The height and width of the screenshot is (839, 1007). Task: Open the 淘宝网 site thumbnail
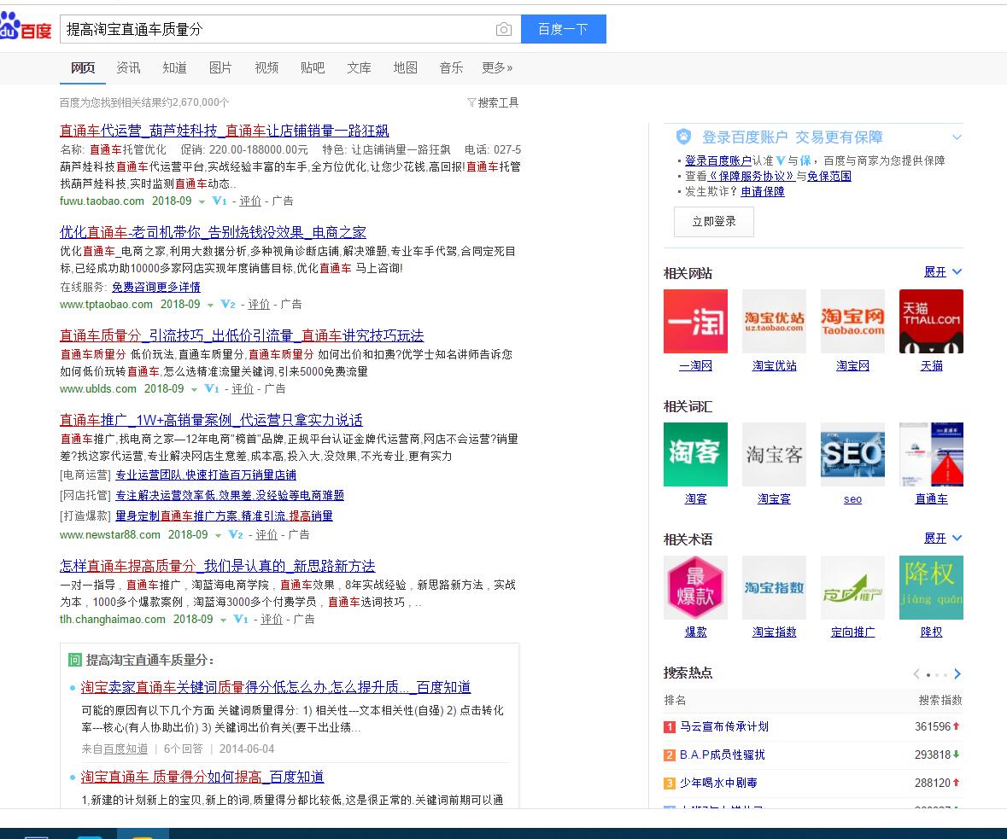click(x=853, y=321)
